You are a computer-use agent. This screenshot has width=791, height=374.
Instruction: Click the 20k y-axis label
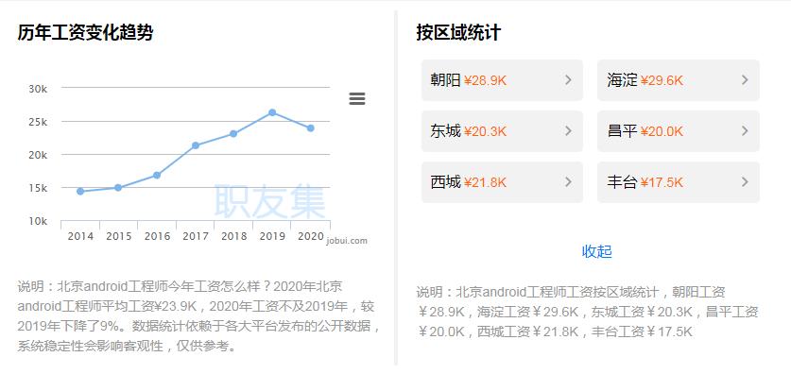[x=38, y=155]
